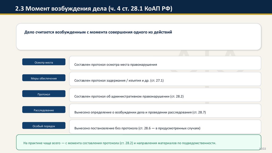Click the 'Осмотр места' label
The image size is (272, 153).
click(44, 62)
